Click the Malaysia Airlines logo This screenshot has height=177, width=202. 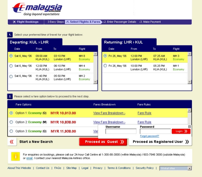tap(37, 10)
